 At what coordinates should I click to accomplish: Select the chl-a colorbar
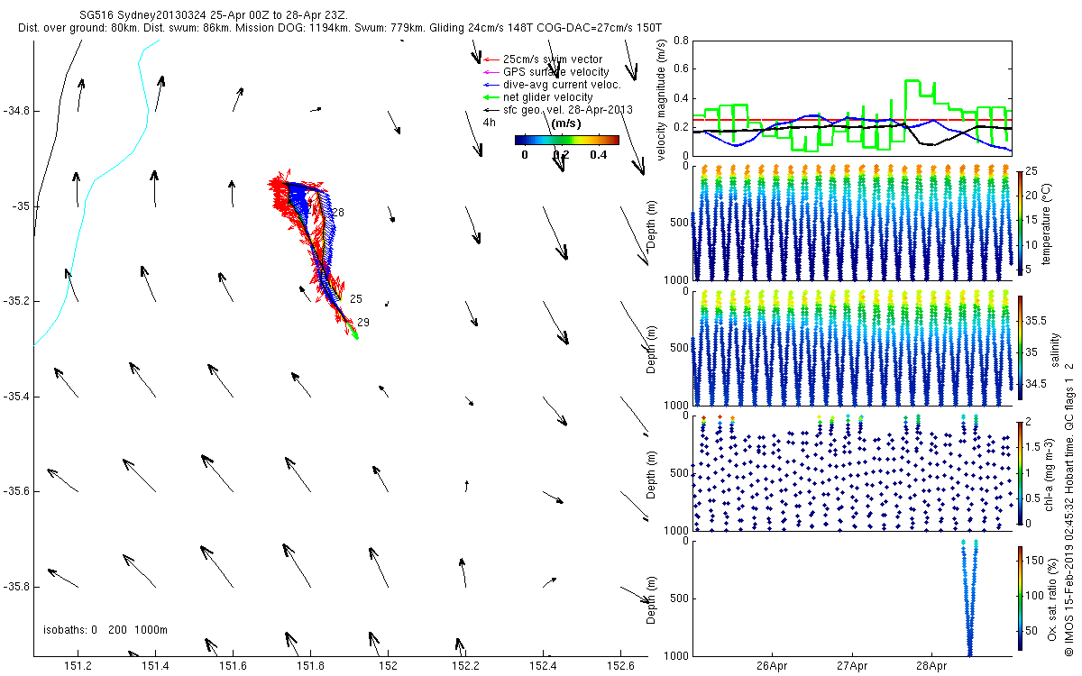pos(1019,471)
